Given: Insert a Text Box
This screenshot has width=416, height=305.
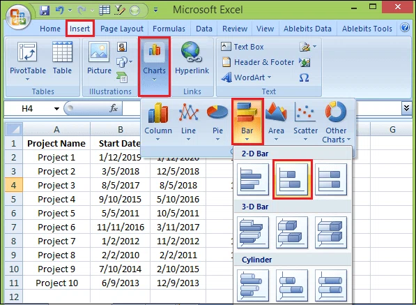Looking at the screenshot, I should 242,47.
